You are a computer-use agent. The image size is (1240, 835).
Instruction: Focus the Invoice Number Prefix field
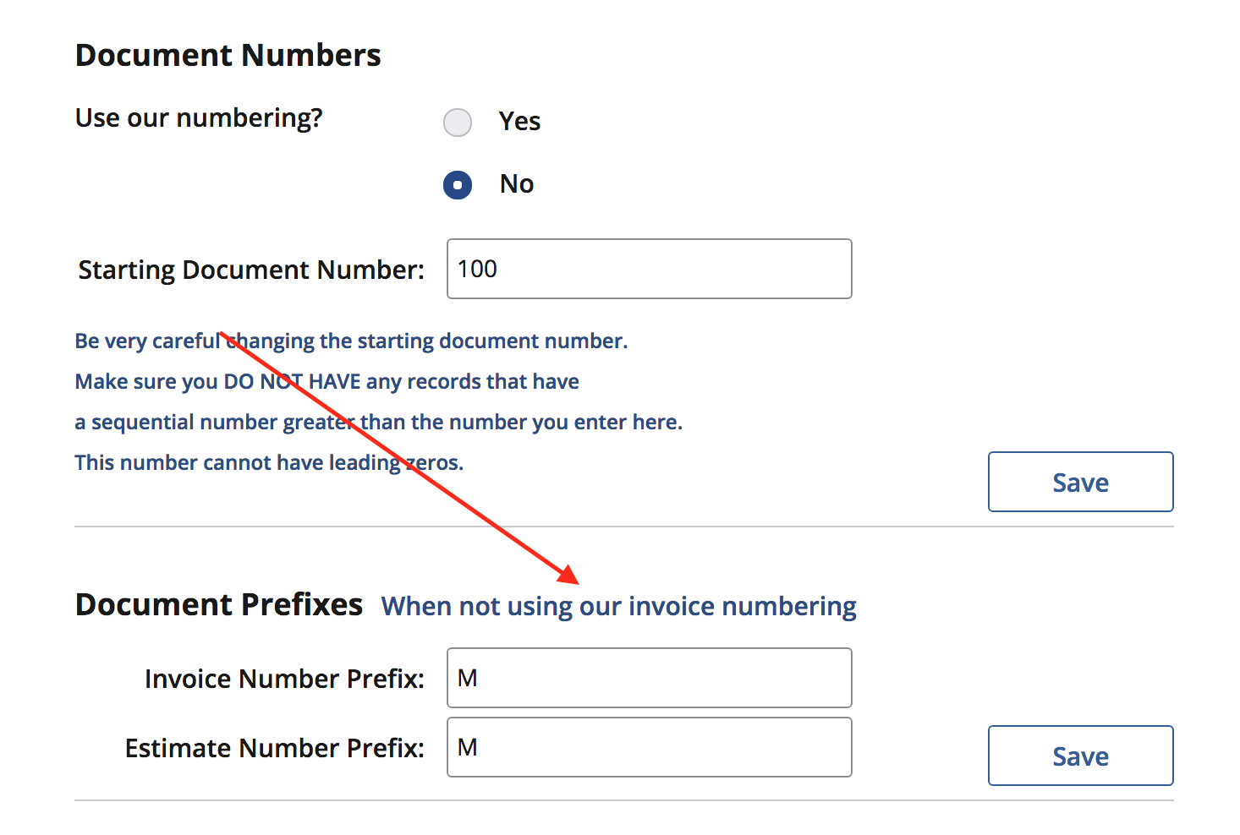[x=649, y=678]
